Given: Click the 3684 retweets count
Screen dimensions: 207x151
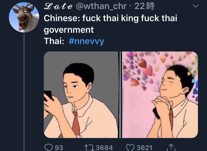Looking at the screenshot, I should coord(104,148).
